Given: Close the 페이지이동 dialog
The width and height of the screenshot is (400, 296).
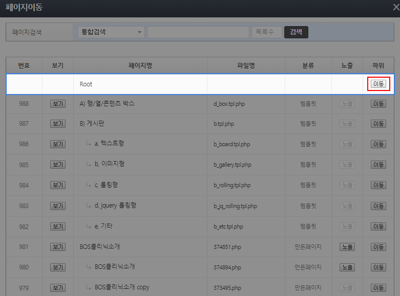Looking at the screenshot, I should (395, 8).
